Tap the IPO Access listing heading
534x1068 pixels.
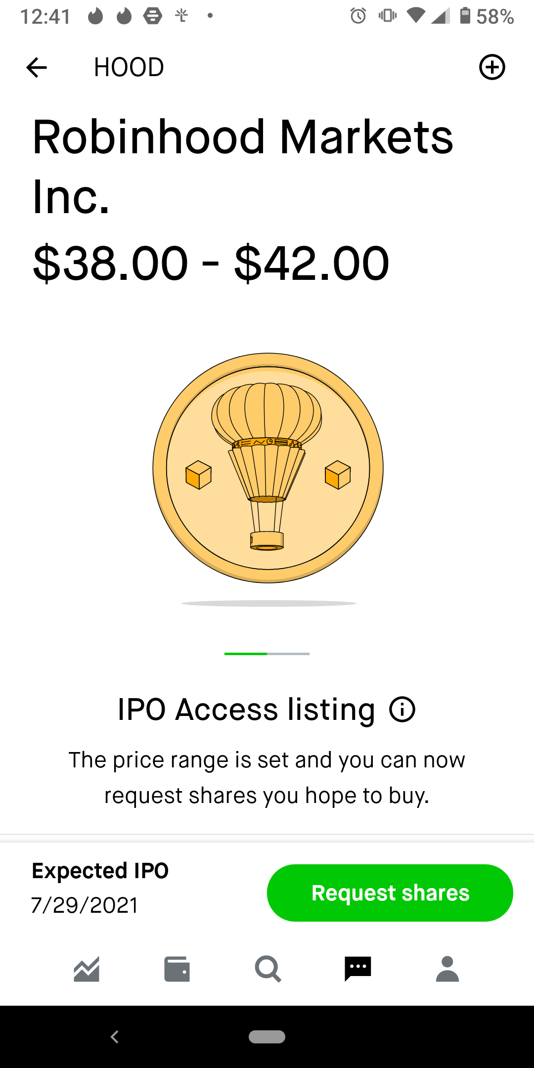tap(246, 710)
